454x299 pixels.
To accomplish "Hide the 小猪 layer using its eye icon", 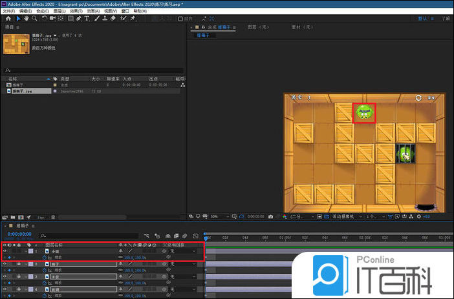I will [5, 251].
